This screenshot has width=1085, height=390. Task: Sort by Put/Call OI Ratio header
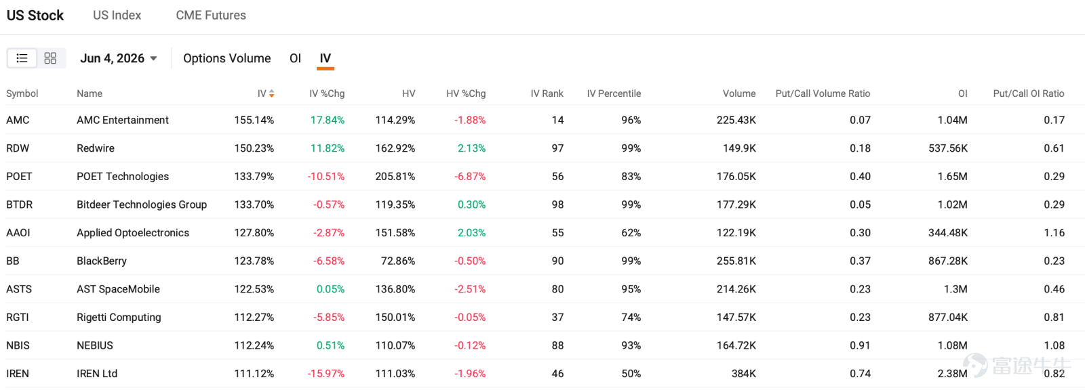pos(1029,93)
